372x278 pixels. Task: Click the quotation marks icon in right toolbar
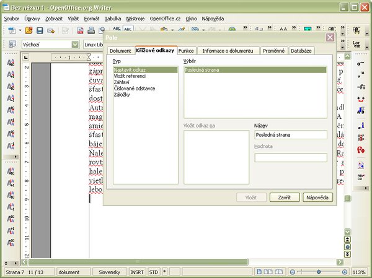pyautogui.click(x=361, y=76)
